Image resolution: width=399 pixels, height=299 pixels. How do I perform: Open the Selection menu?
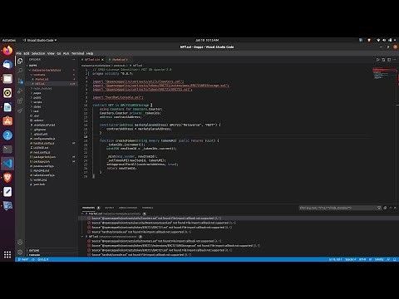(38, 53)
